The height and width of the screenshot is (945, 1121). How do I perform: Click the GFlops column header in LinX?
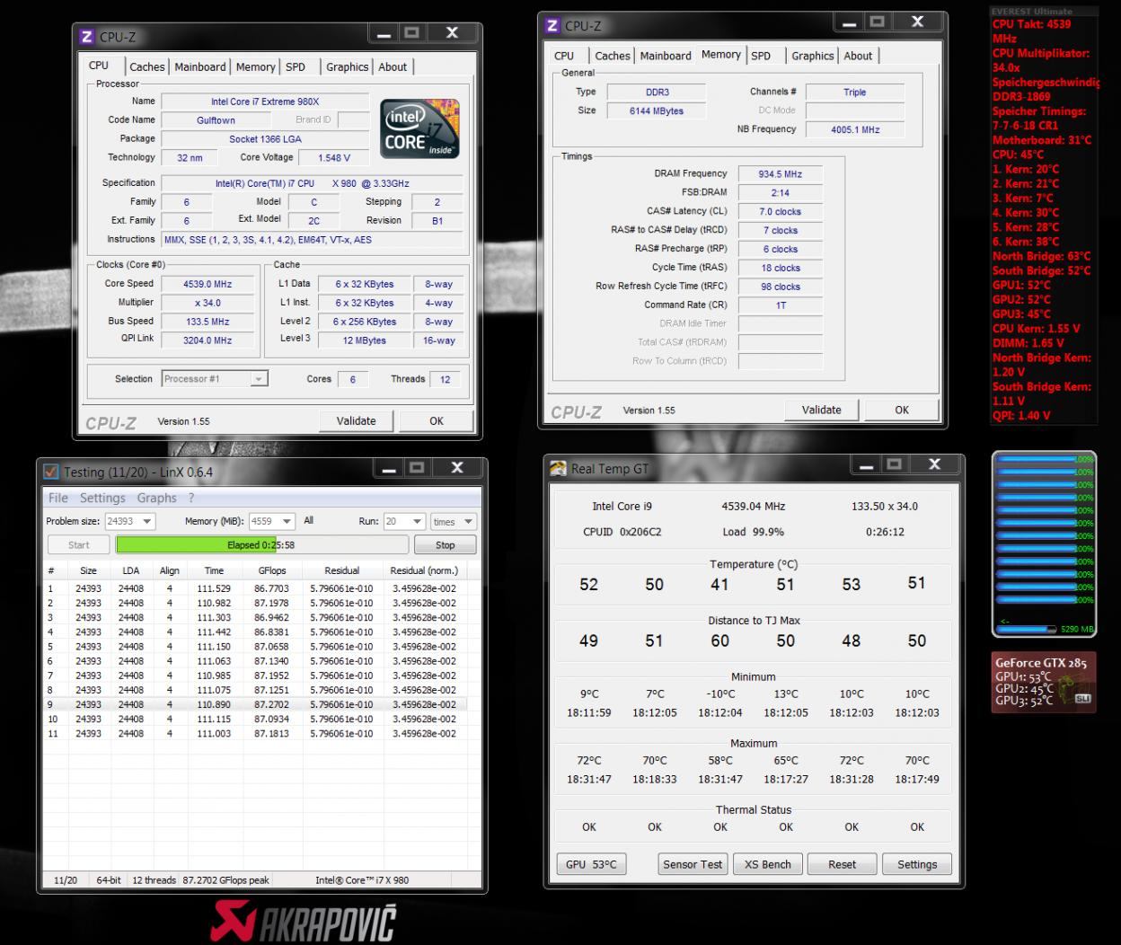click(x=271, y=570)
